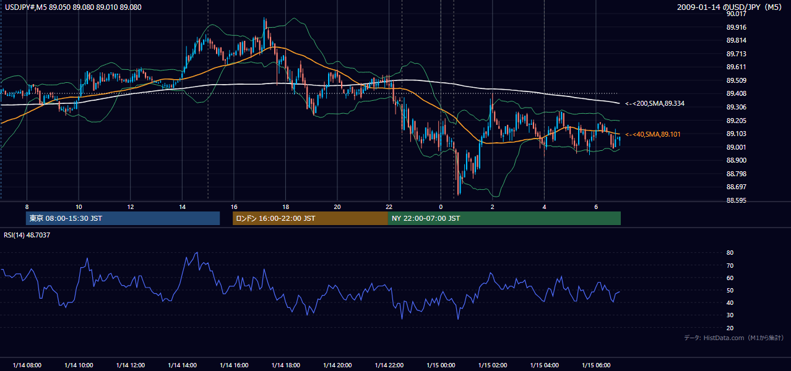Screen dimensions: 791x371
Task: Click price axis label 88.697
Action: coord(737,187)
